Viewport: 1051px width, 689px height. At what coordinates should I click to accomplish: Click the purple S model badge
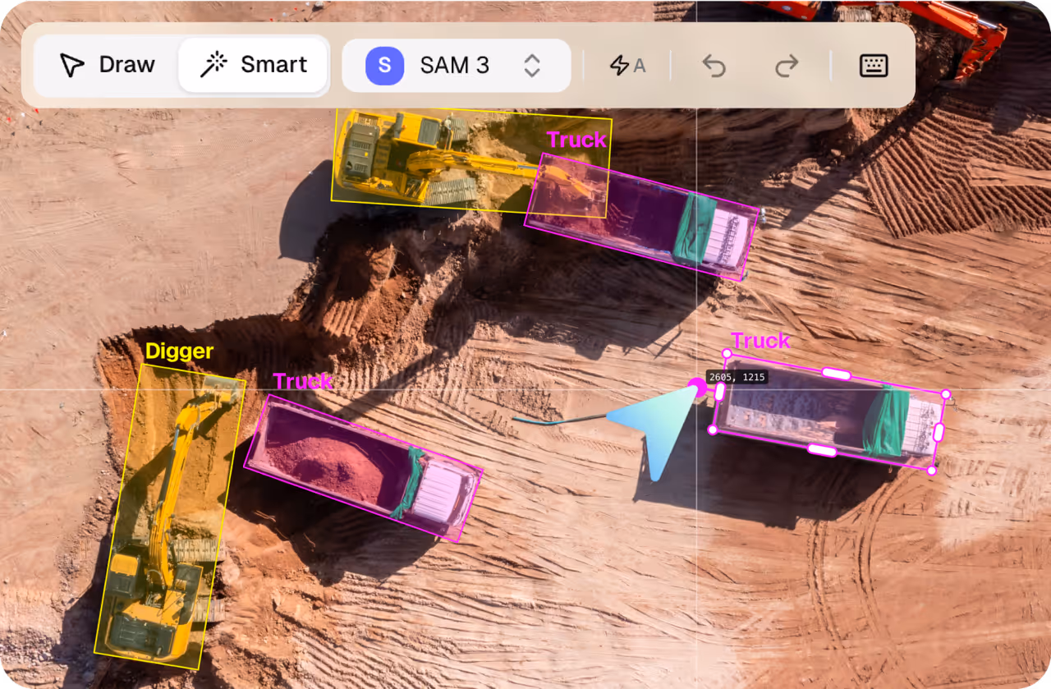pyautogui.click(x=384, y=66)
